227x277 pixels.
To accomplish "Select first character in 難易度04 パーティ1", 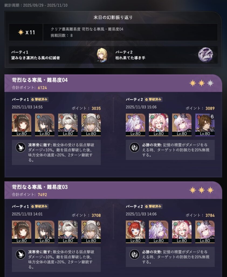I will (x=22, y=125).
